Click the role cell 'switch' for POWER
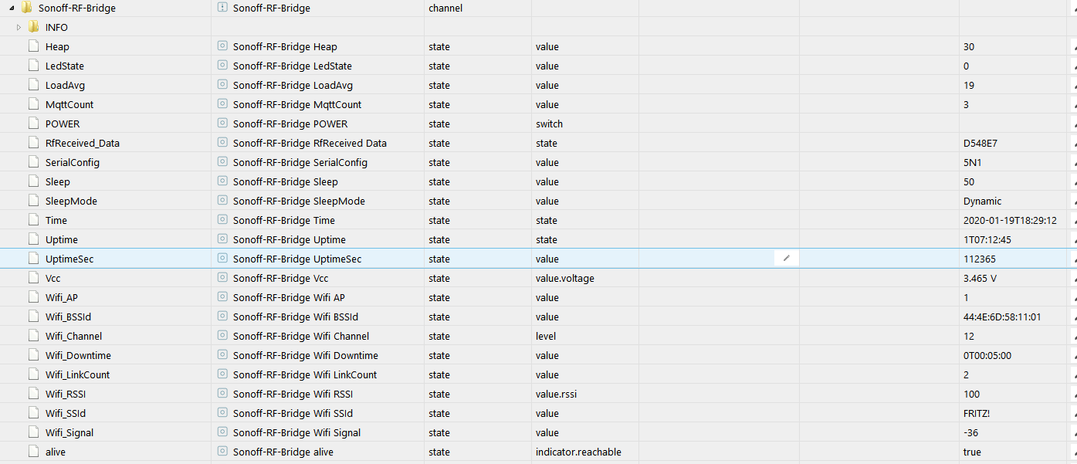 [x=549, y=124]
